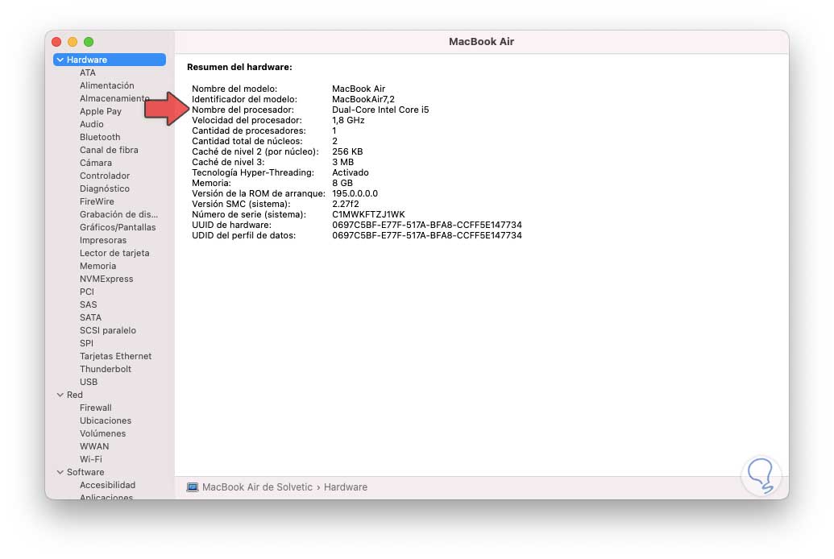Image resolution: width=834 pixels, height=559 pixels.
Task: Select Audio in the Hardware list
Action: (x=92, y=124)
